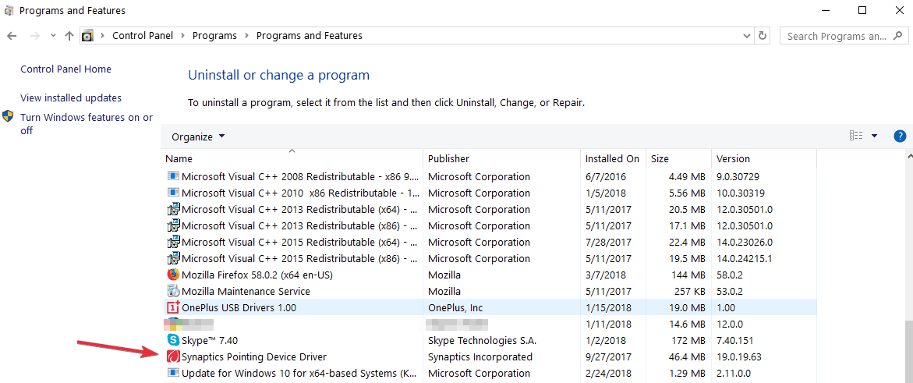913x383 pixels.
Task: Expand recent locations dropdown arrow
Action: coord(53,36)
